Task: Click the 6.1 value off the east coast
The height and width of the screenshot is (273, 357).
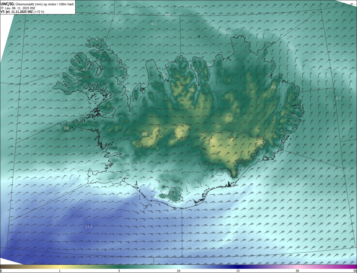Action: tap(338, 98)
